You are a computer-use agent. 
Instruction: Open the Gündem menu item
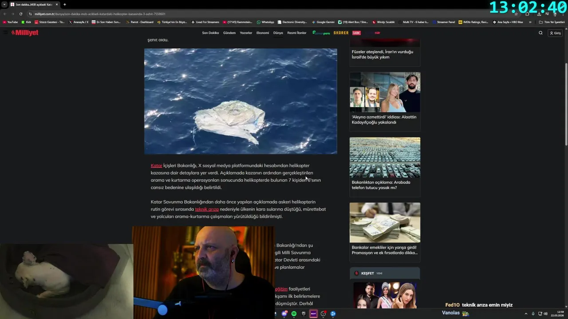tap(229, 33)
